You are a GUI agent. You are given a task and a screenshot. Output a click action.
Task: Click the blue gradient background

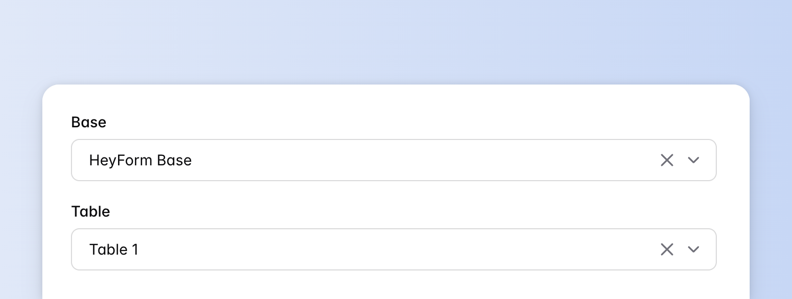(371, 37)
